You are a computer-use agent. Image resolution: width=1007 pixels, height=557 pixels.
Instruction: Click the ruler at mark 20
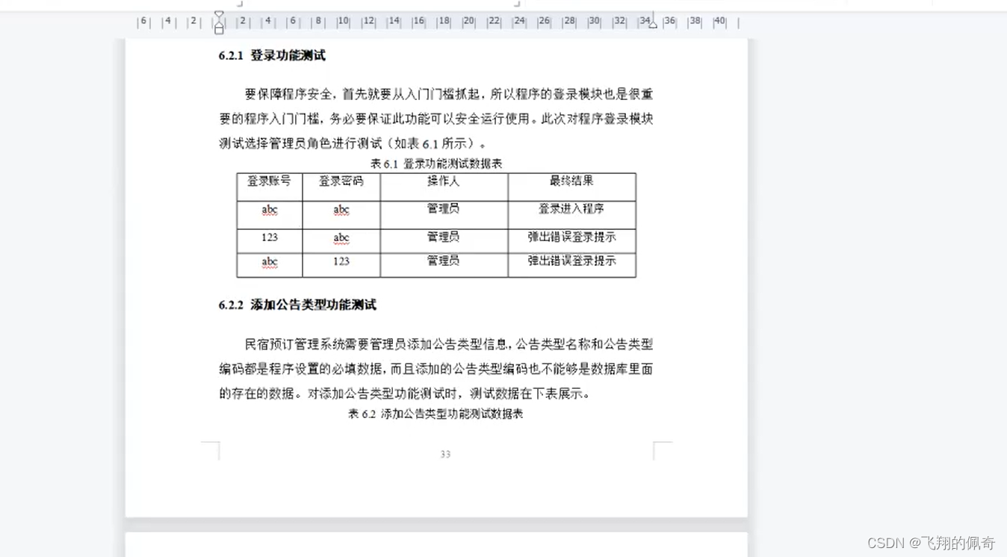pyautogui.click(x=468, y=22)
